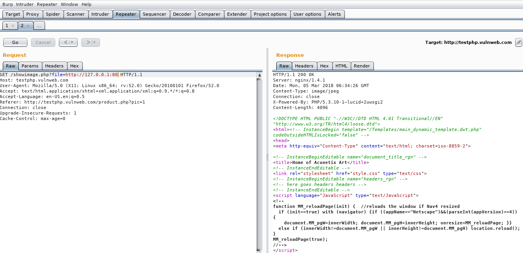Select the response Render tab

coord(362,66)
